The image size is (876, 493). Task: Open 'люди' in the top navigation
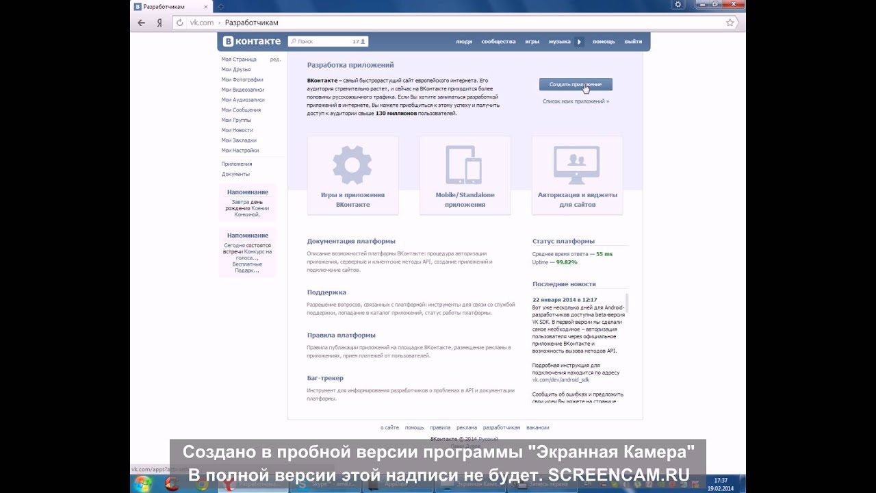(x=464, y=41)
